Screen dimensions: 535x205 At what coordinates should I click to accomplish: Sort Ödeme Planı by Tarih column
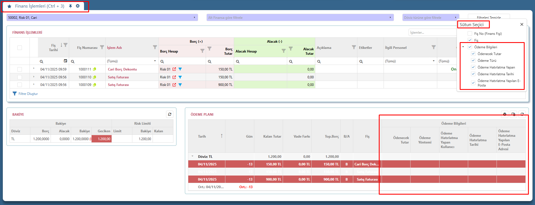pyautogui.click(x=202, y=136)
